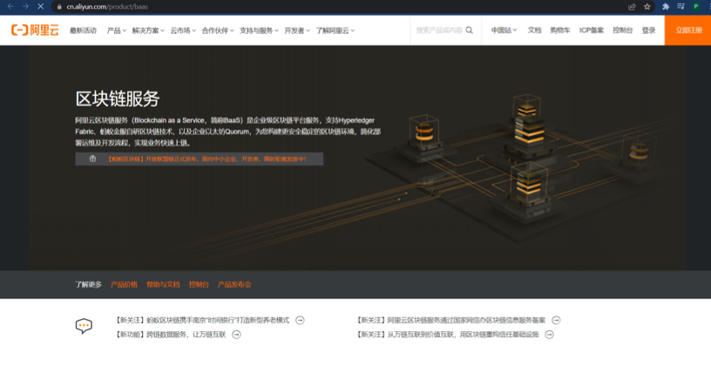
Task: Click the chat bubble news icon
Action: (x=84, y=326)
